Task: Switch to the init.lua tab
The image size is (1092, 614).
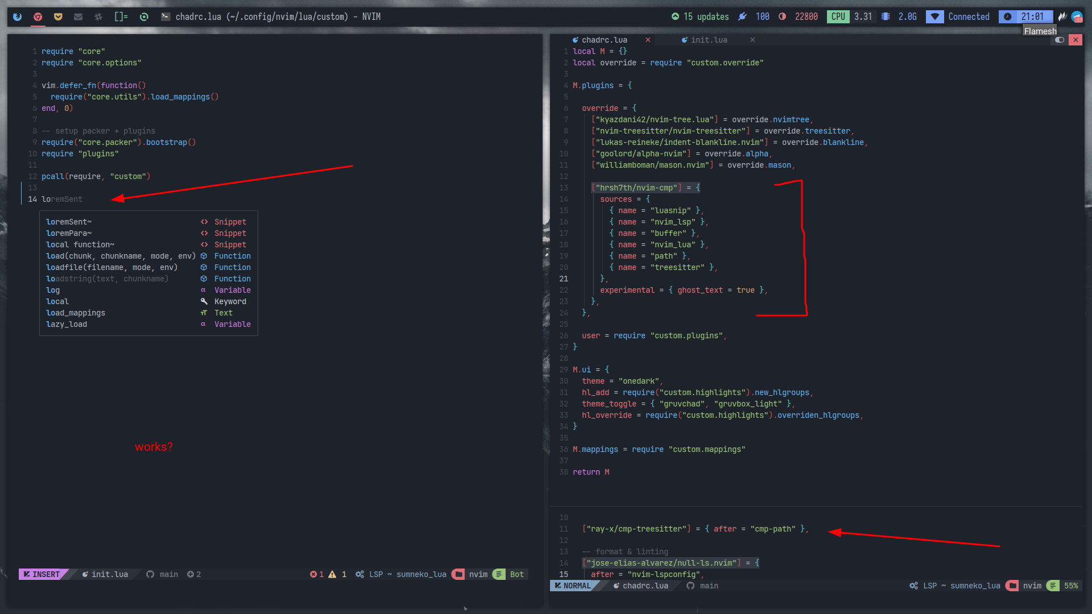Action: [x=708, y=40]
